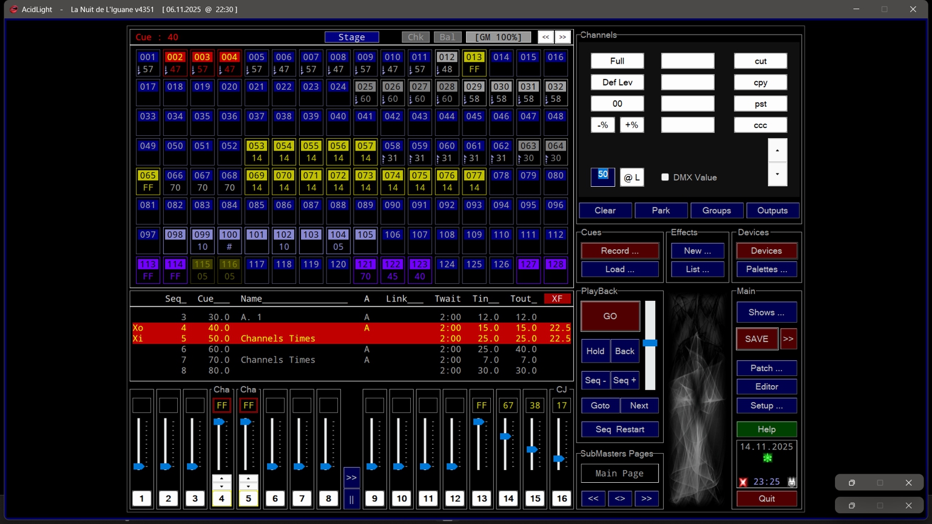
Task: Click the >> button between submasters 8 and 9
Action: 351,477
